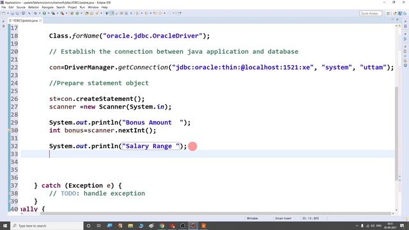Screen dimensions: 409x230
Task: Open the Action Center notifications icon
Action: click(402, 226)
